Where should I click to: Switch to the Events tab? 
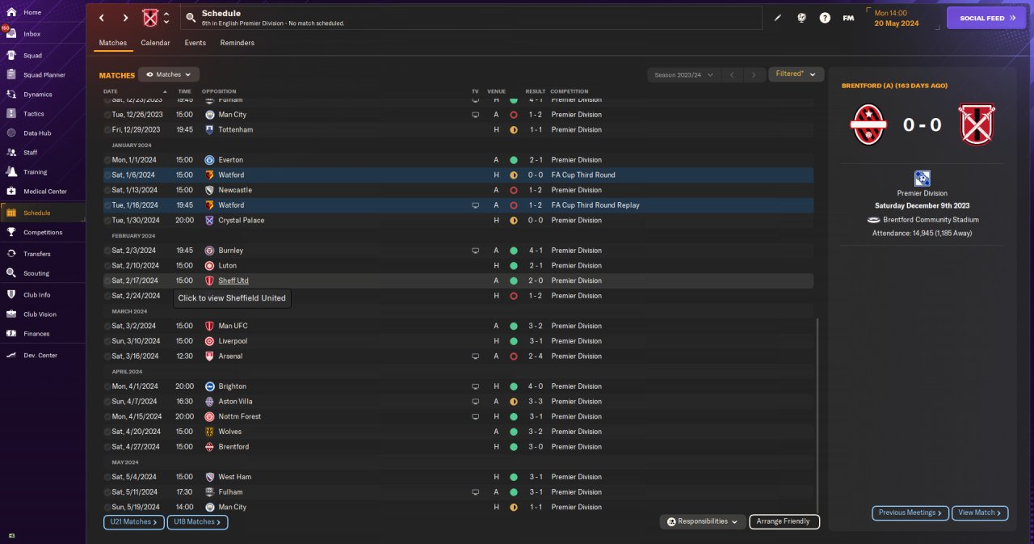click(195, 43)
